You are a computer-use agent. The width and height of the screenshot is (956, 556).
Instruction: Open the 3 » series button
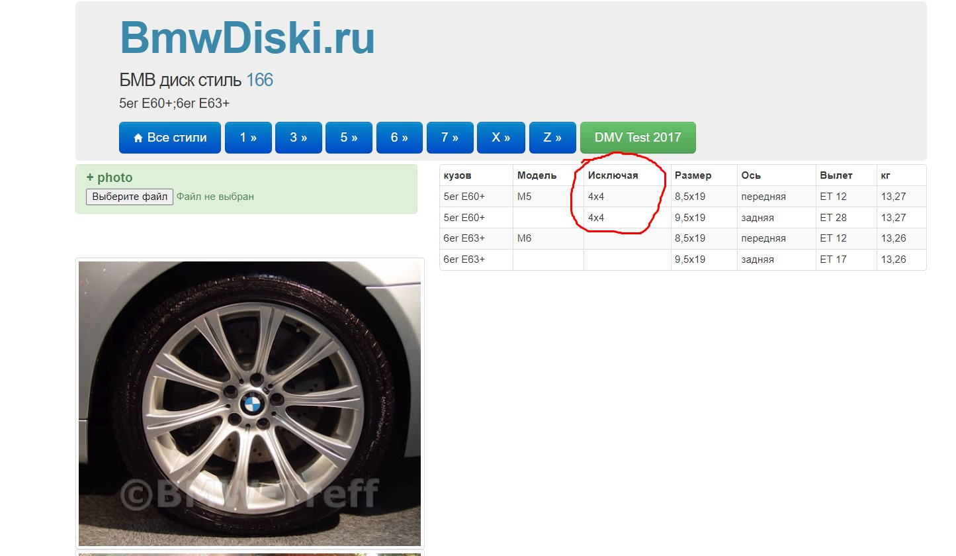(298, 138)
